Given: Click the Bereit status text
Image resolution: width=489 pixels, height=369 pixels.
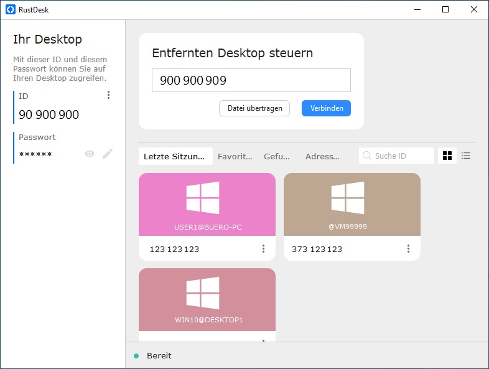Looking at the screenshot, I should pyautogui.click(x=159, y=355).
